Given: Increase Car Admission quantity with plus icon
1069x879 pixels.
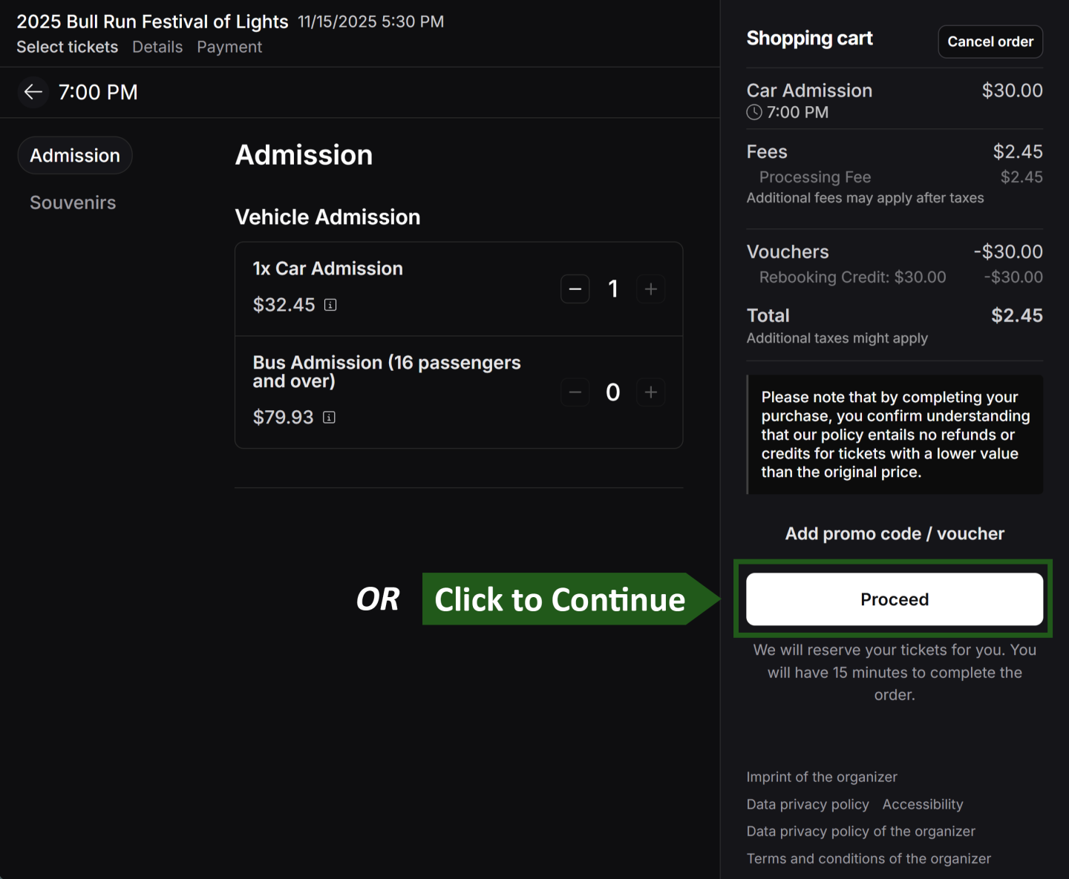Looking at the screenshot, I should 651,289.
